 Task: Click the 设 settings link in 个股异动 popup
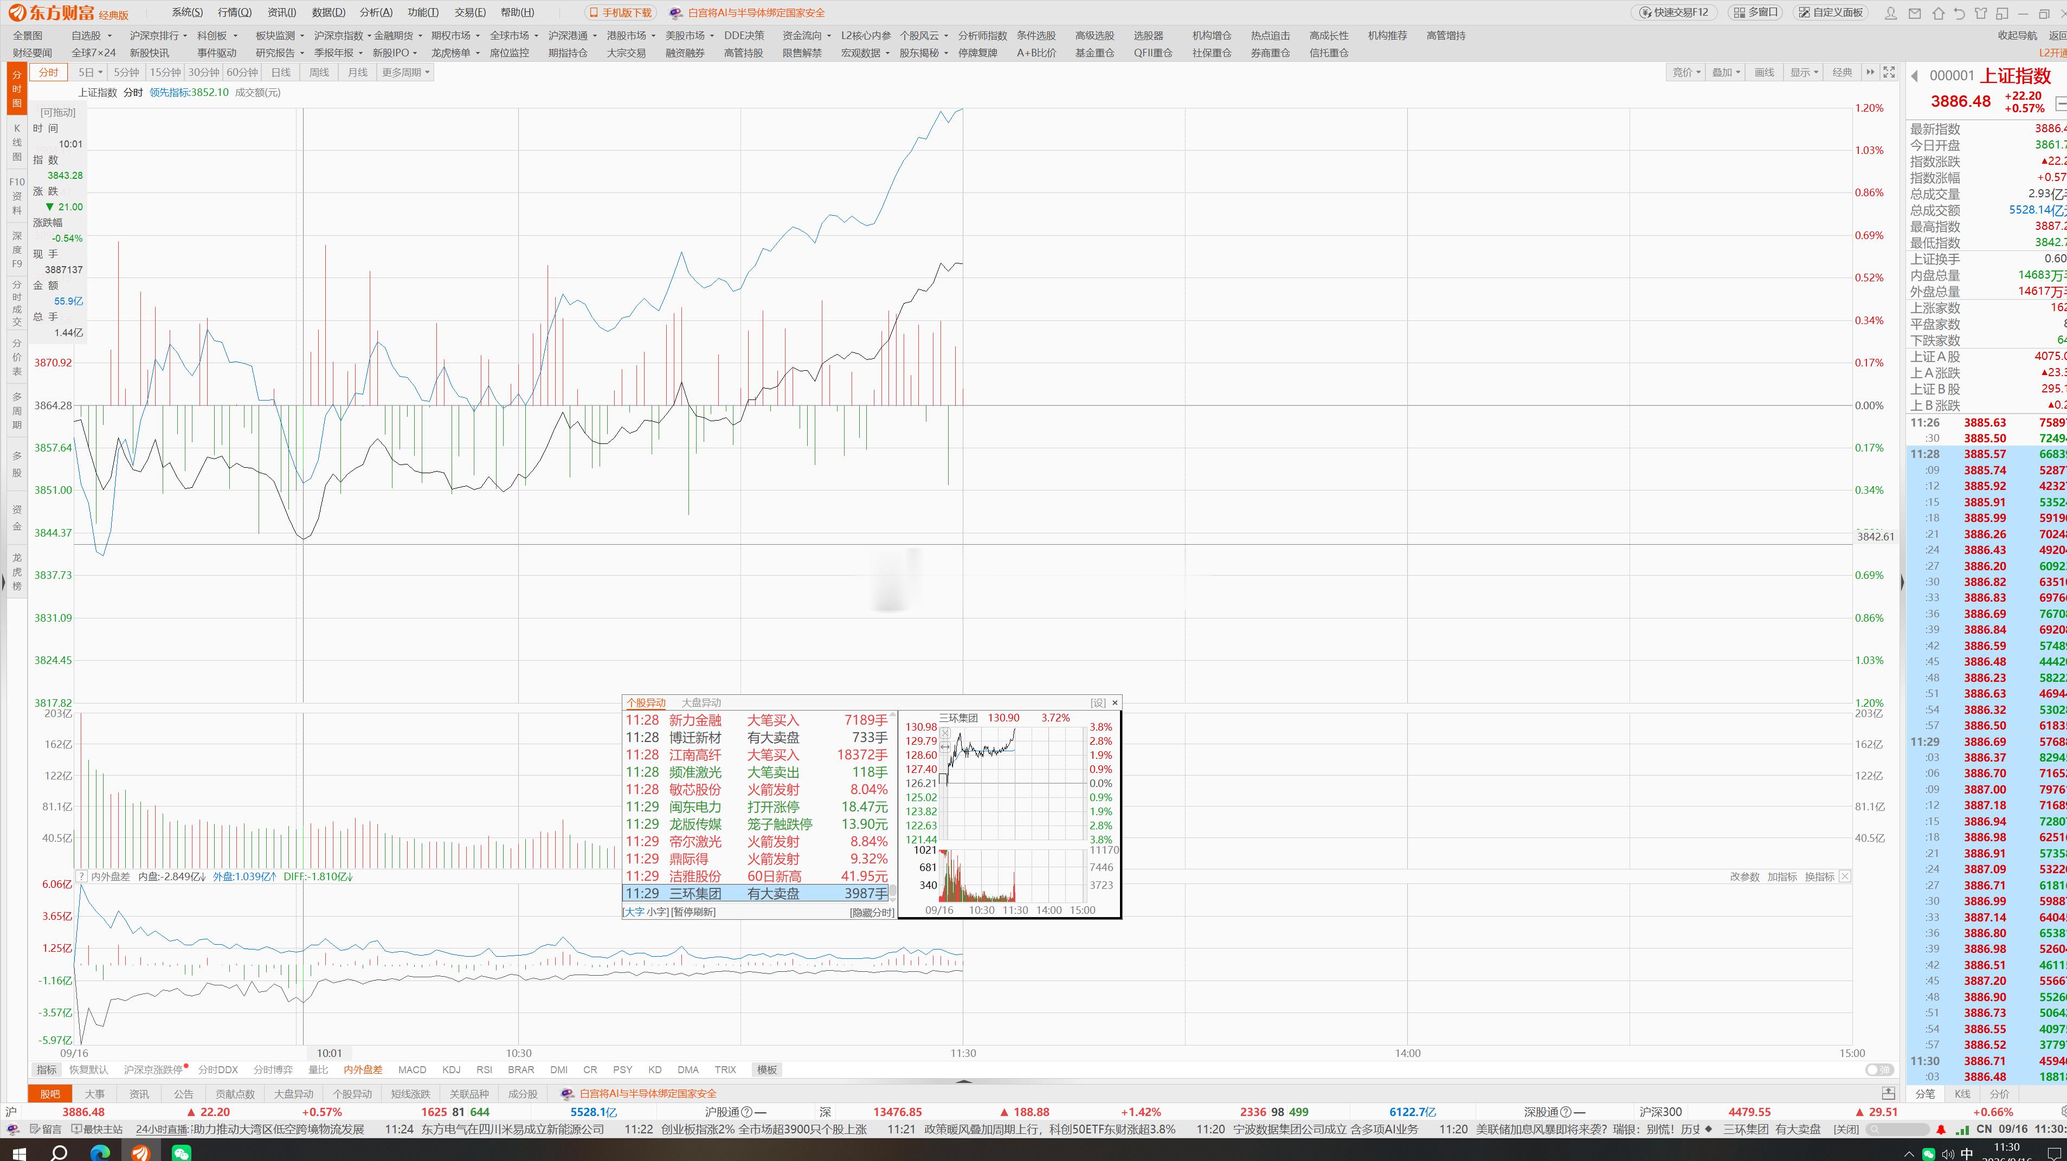coord(1098,703)
